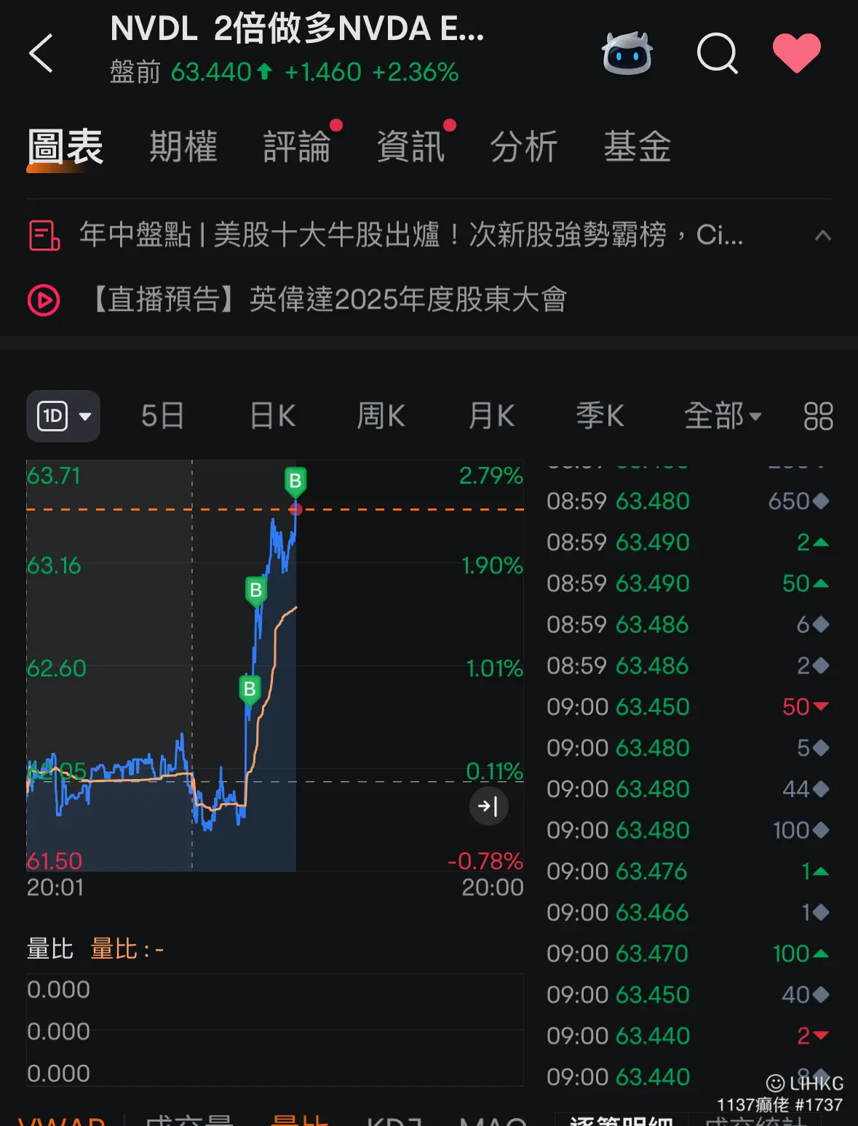The image size is (858, 1126).
Task: Go back using the top-left arrow
Action: pyautogui.click(x=41, y=53)
